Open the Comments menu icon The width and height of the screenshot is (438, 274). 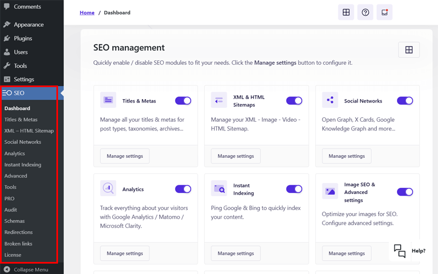click(7, 7)
